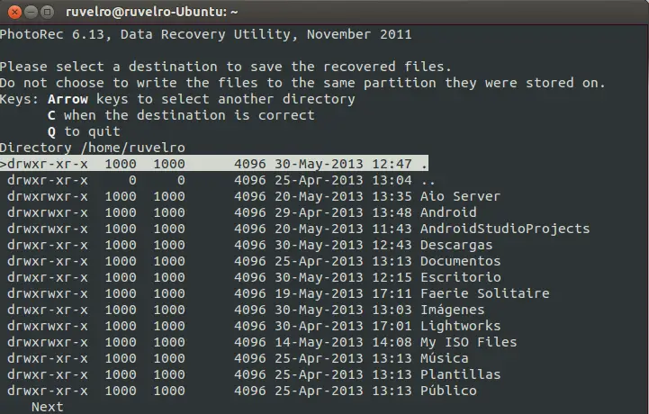Select the Documentos directory
Viewport: 649px width, 414px height.
click(254, 261)
